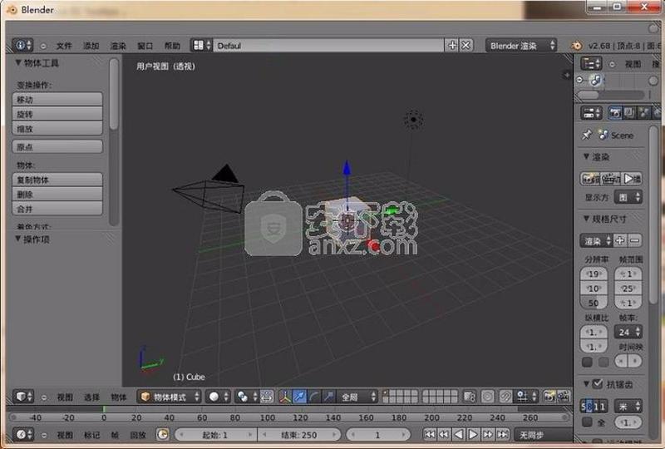This screenshot has width=665, height=449.
Task: Open the snap element selector
Action: 526,397
